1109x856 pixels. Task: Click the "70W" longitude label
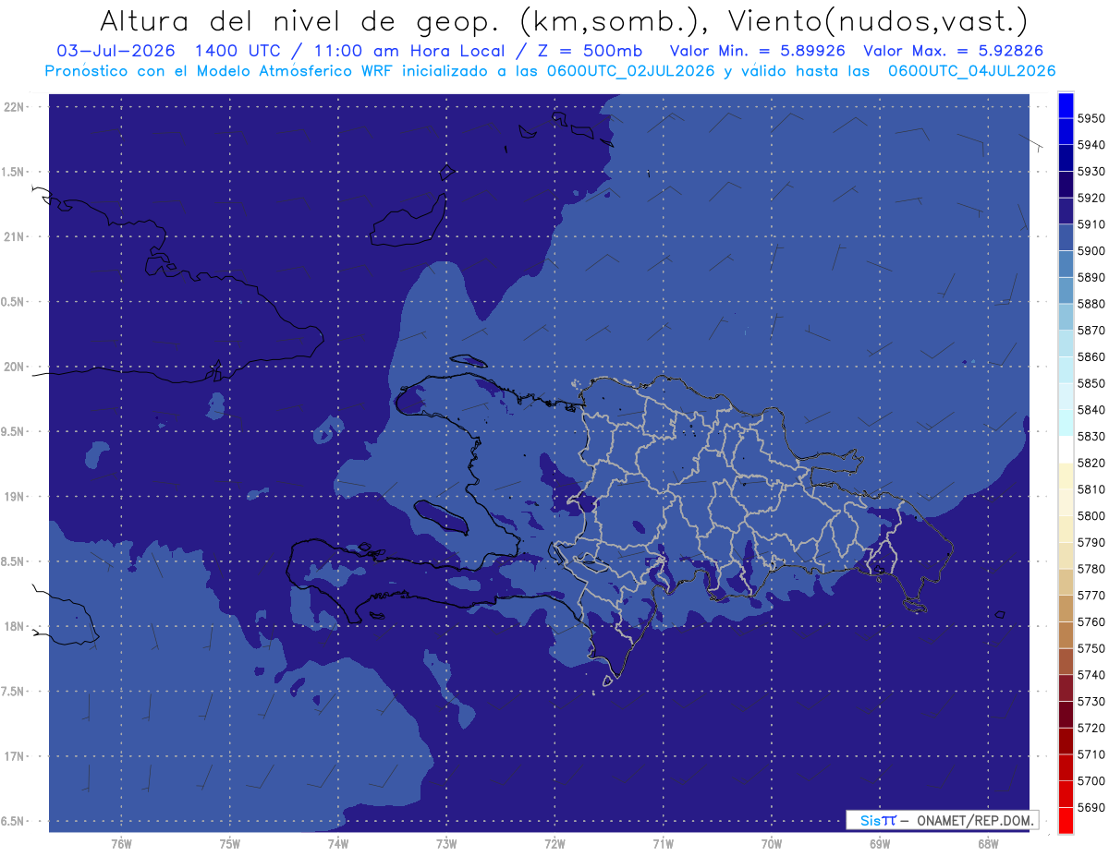[772, 843]
